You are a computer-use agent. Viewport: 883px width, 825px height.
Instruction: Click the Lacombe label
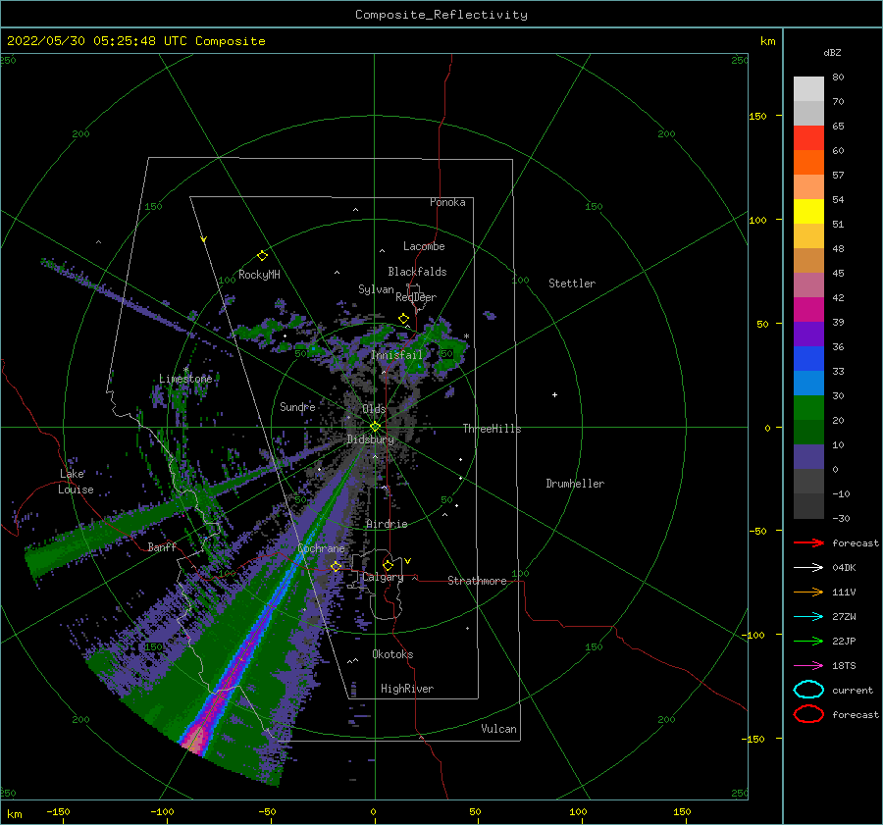click(x=424, y=246)
